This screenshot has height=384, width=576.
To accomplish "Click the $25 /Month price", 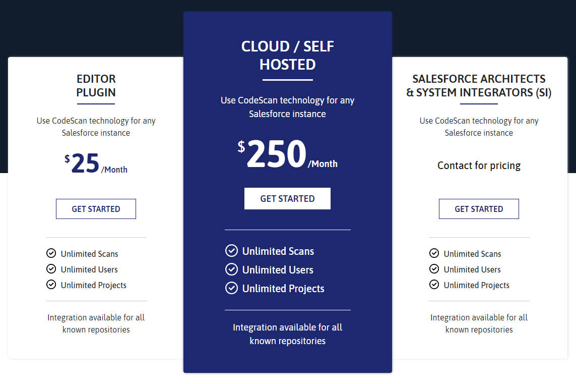I will 96,164.
